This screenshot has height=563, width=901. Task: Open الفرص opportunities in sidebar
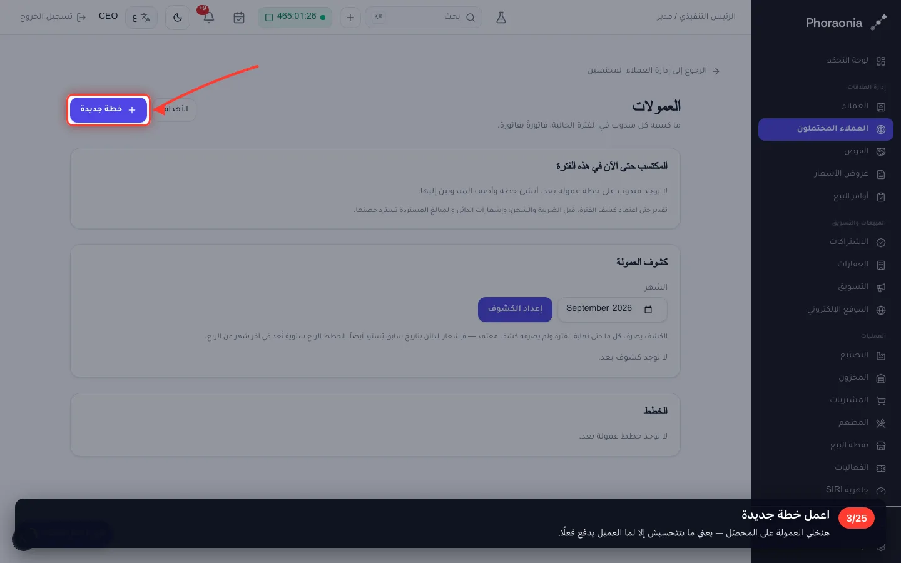pos(826,151)
